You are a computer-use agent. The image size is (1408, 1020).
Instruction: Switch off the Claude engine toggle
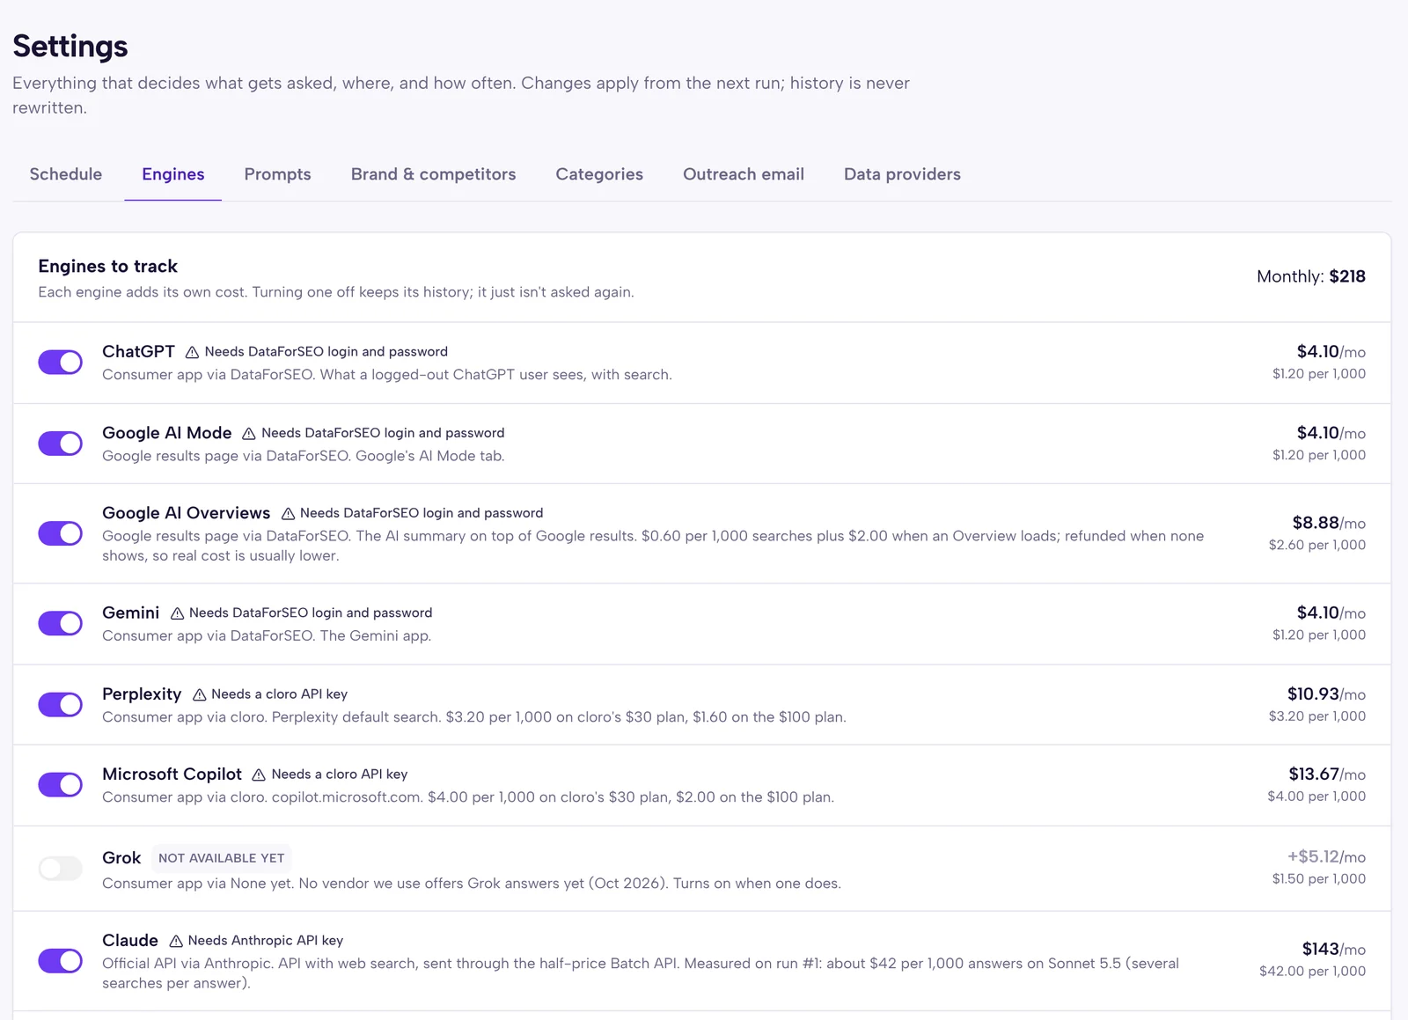coord(60,960)
